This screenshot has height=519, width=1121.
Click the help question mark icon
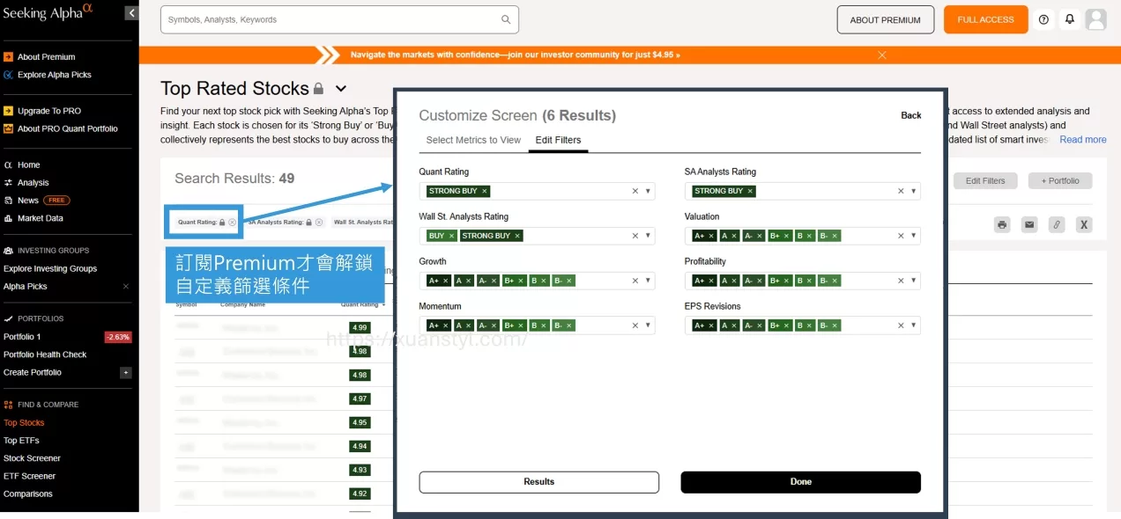coord(1044,19)
